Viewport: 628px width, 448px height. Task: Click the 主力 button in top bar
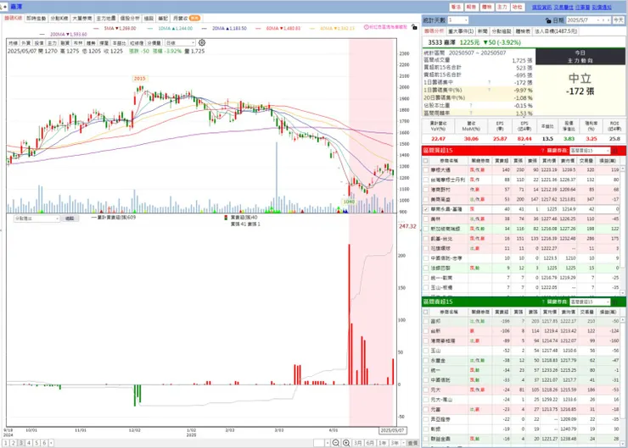[x=502, y=7]
